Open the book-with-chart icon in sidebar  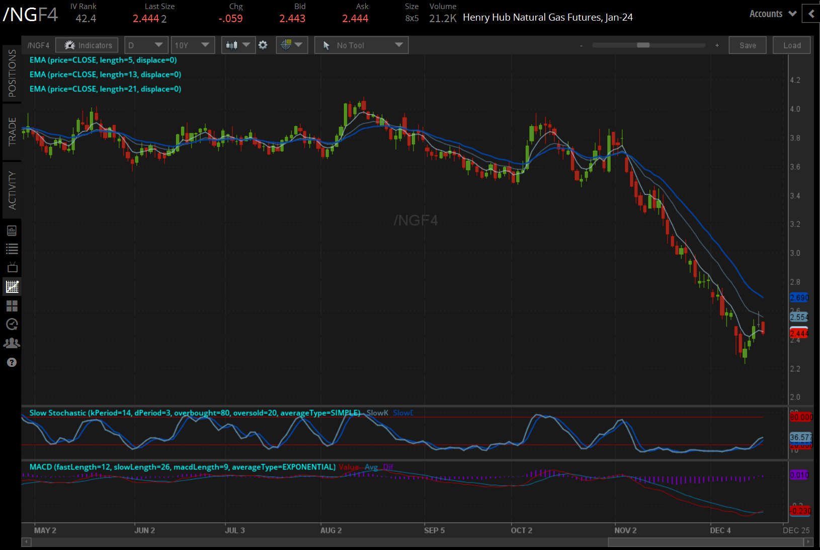pos(12,230)
